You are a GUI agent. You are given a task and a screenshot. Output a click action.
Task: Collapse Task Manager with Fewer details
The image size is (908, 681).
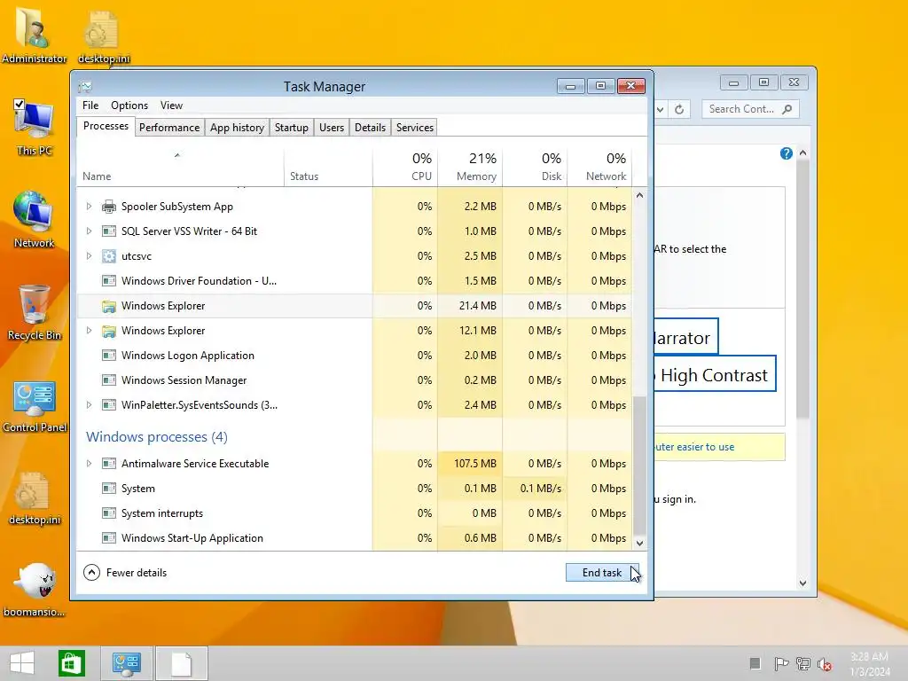pos(125,573)
